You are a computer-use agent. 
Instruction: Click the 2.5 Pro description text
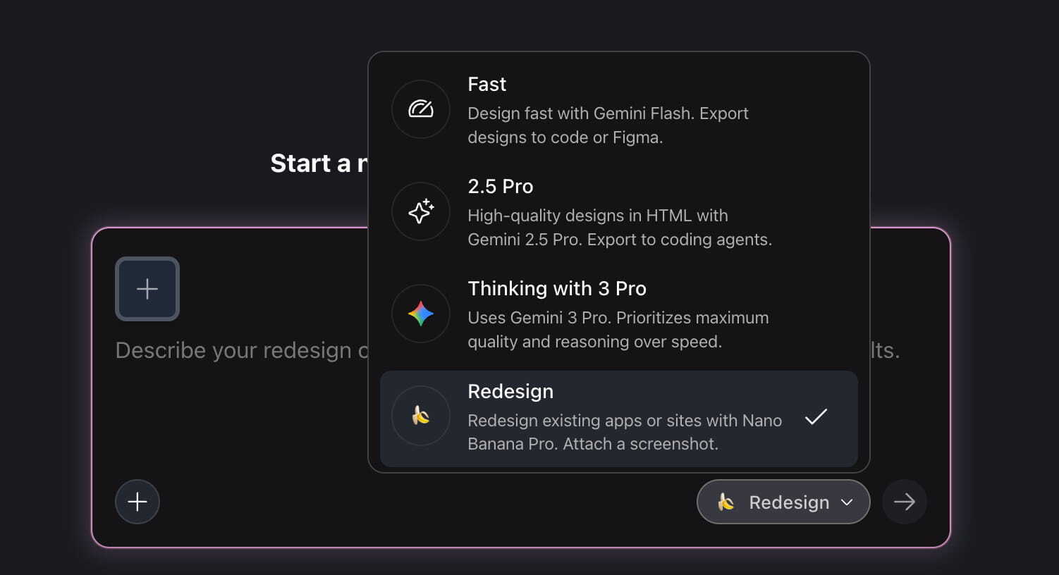tap(620, 228)
